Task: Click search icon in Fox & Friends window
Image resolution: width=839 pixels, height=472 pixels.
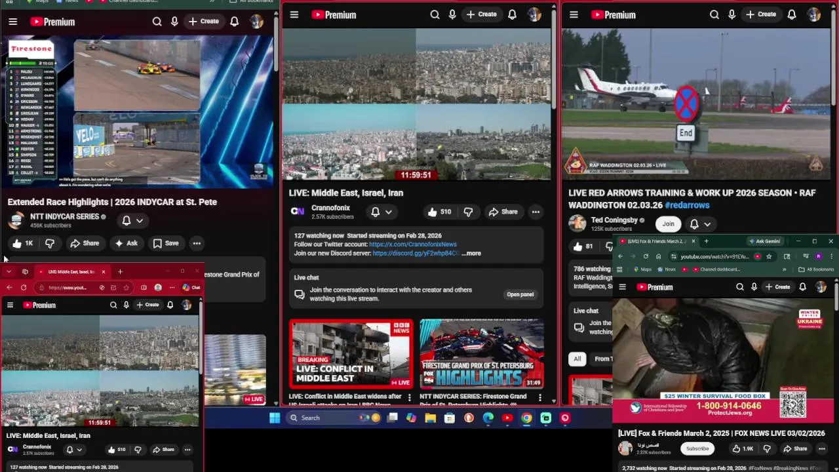Action: [739, 286]
